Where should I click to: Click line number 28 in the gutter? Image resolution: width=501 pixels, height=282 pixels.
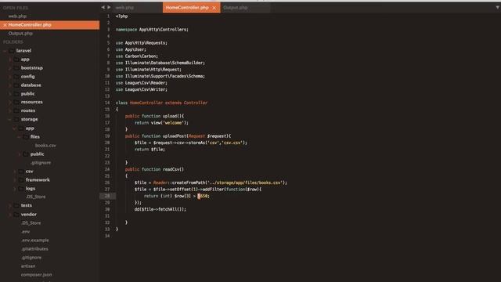(107, 196)
